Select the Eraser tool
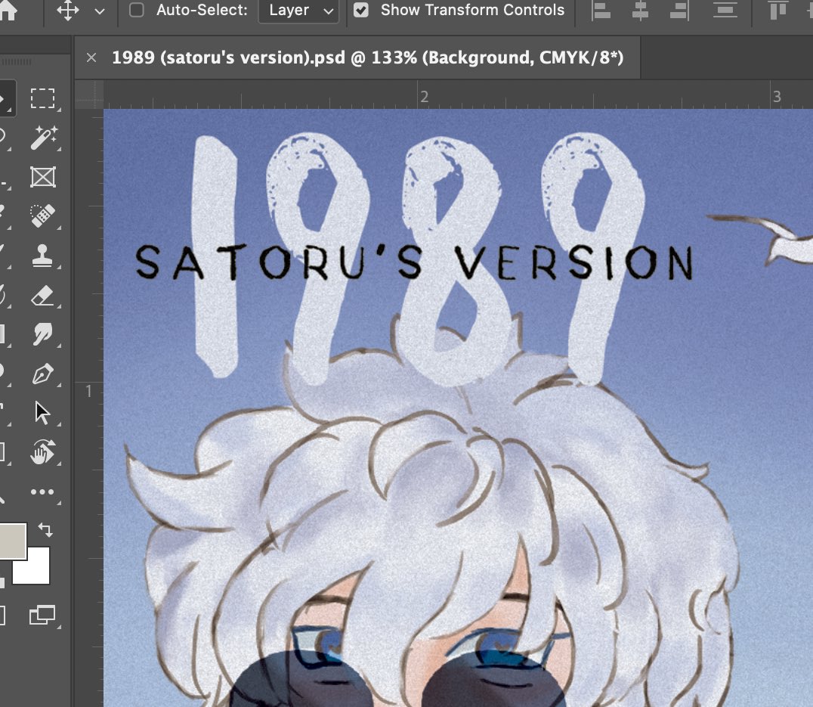The height and width of the screenshot is (707, 813). pos(42,295)
